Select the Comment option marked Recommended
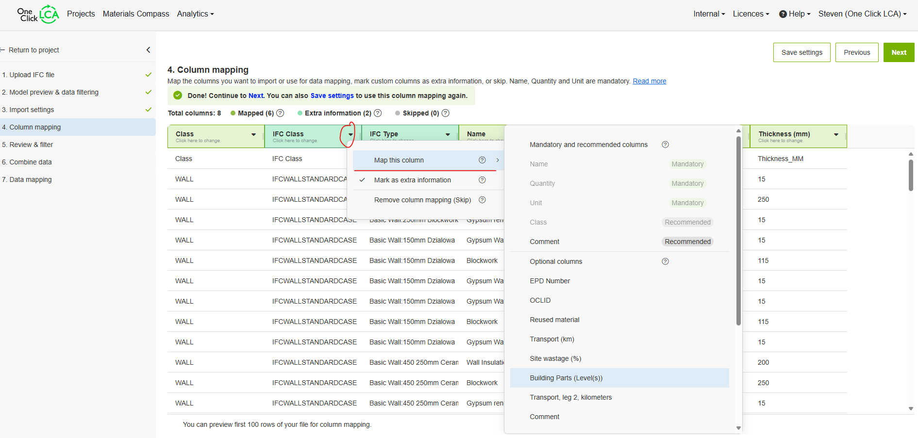The image size is (918, 438). click(619, 242)
